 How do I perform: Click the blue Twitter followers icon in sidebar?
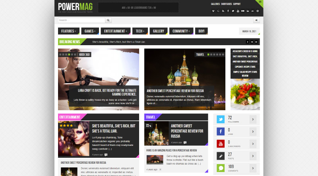[x=221, y=119]
